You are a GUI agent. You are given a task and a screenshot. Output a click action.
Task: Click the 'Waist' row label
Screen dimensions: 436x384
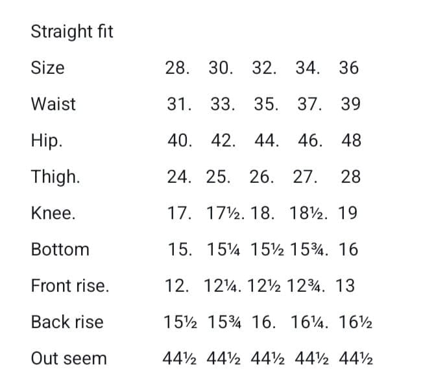[53, 104]
